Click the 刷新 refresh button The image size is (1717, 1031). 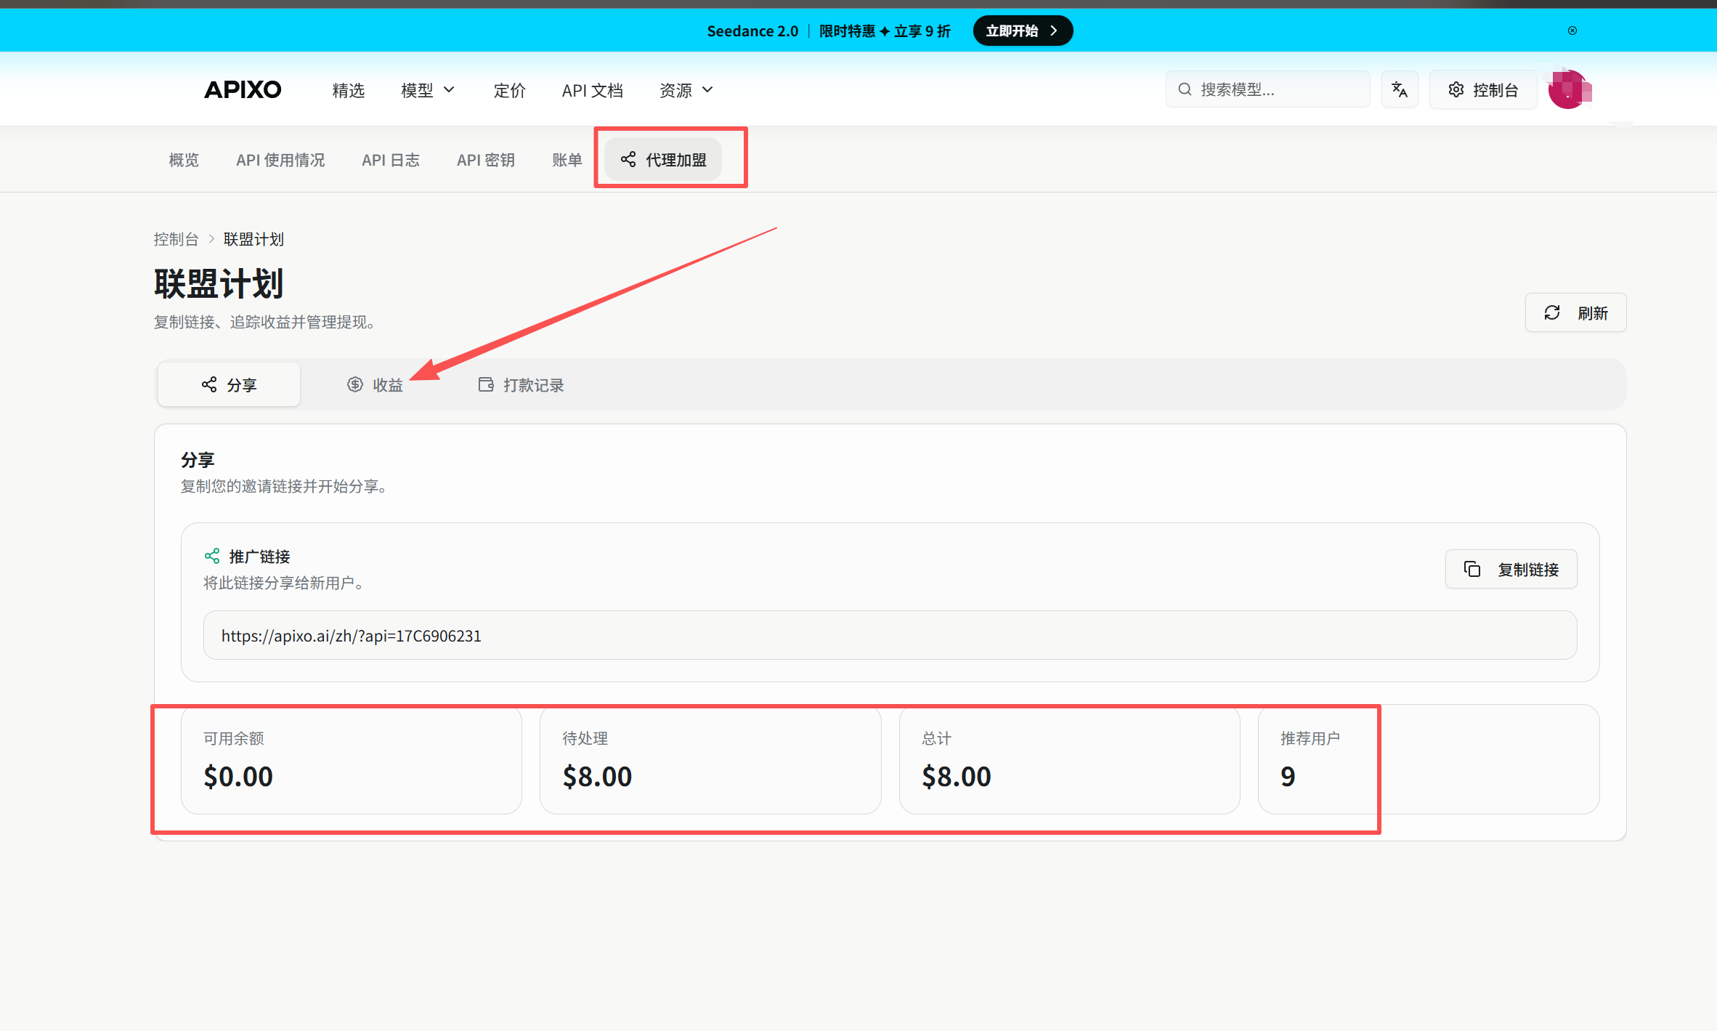[1575, 312]
